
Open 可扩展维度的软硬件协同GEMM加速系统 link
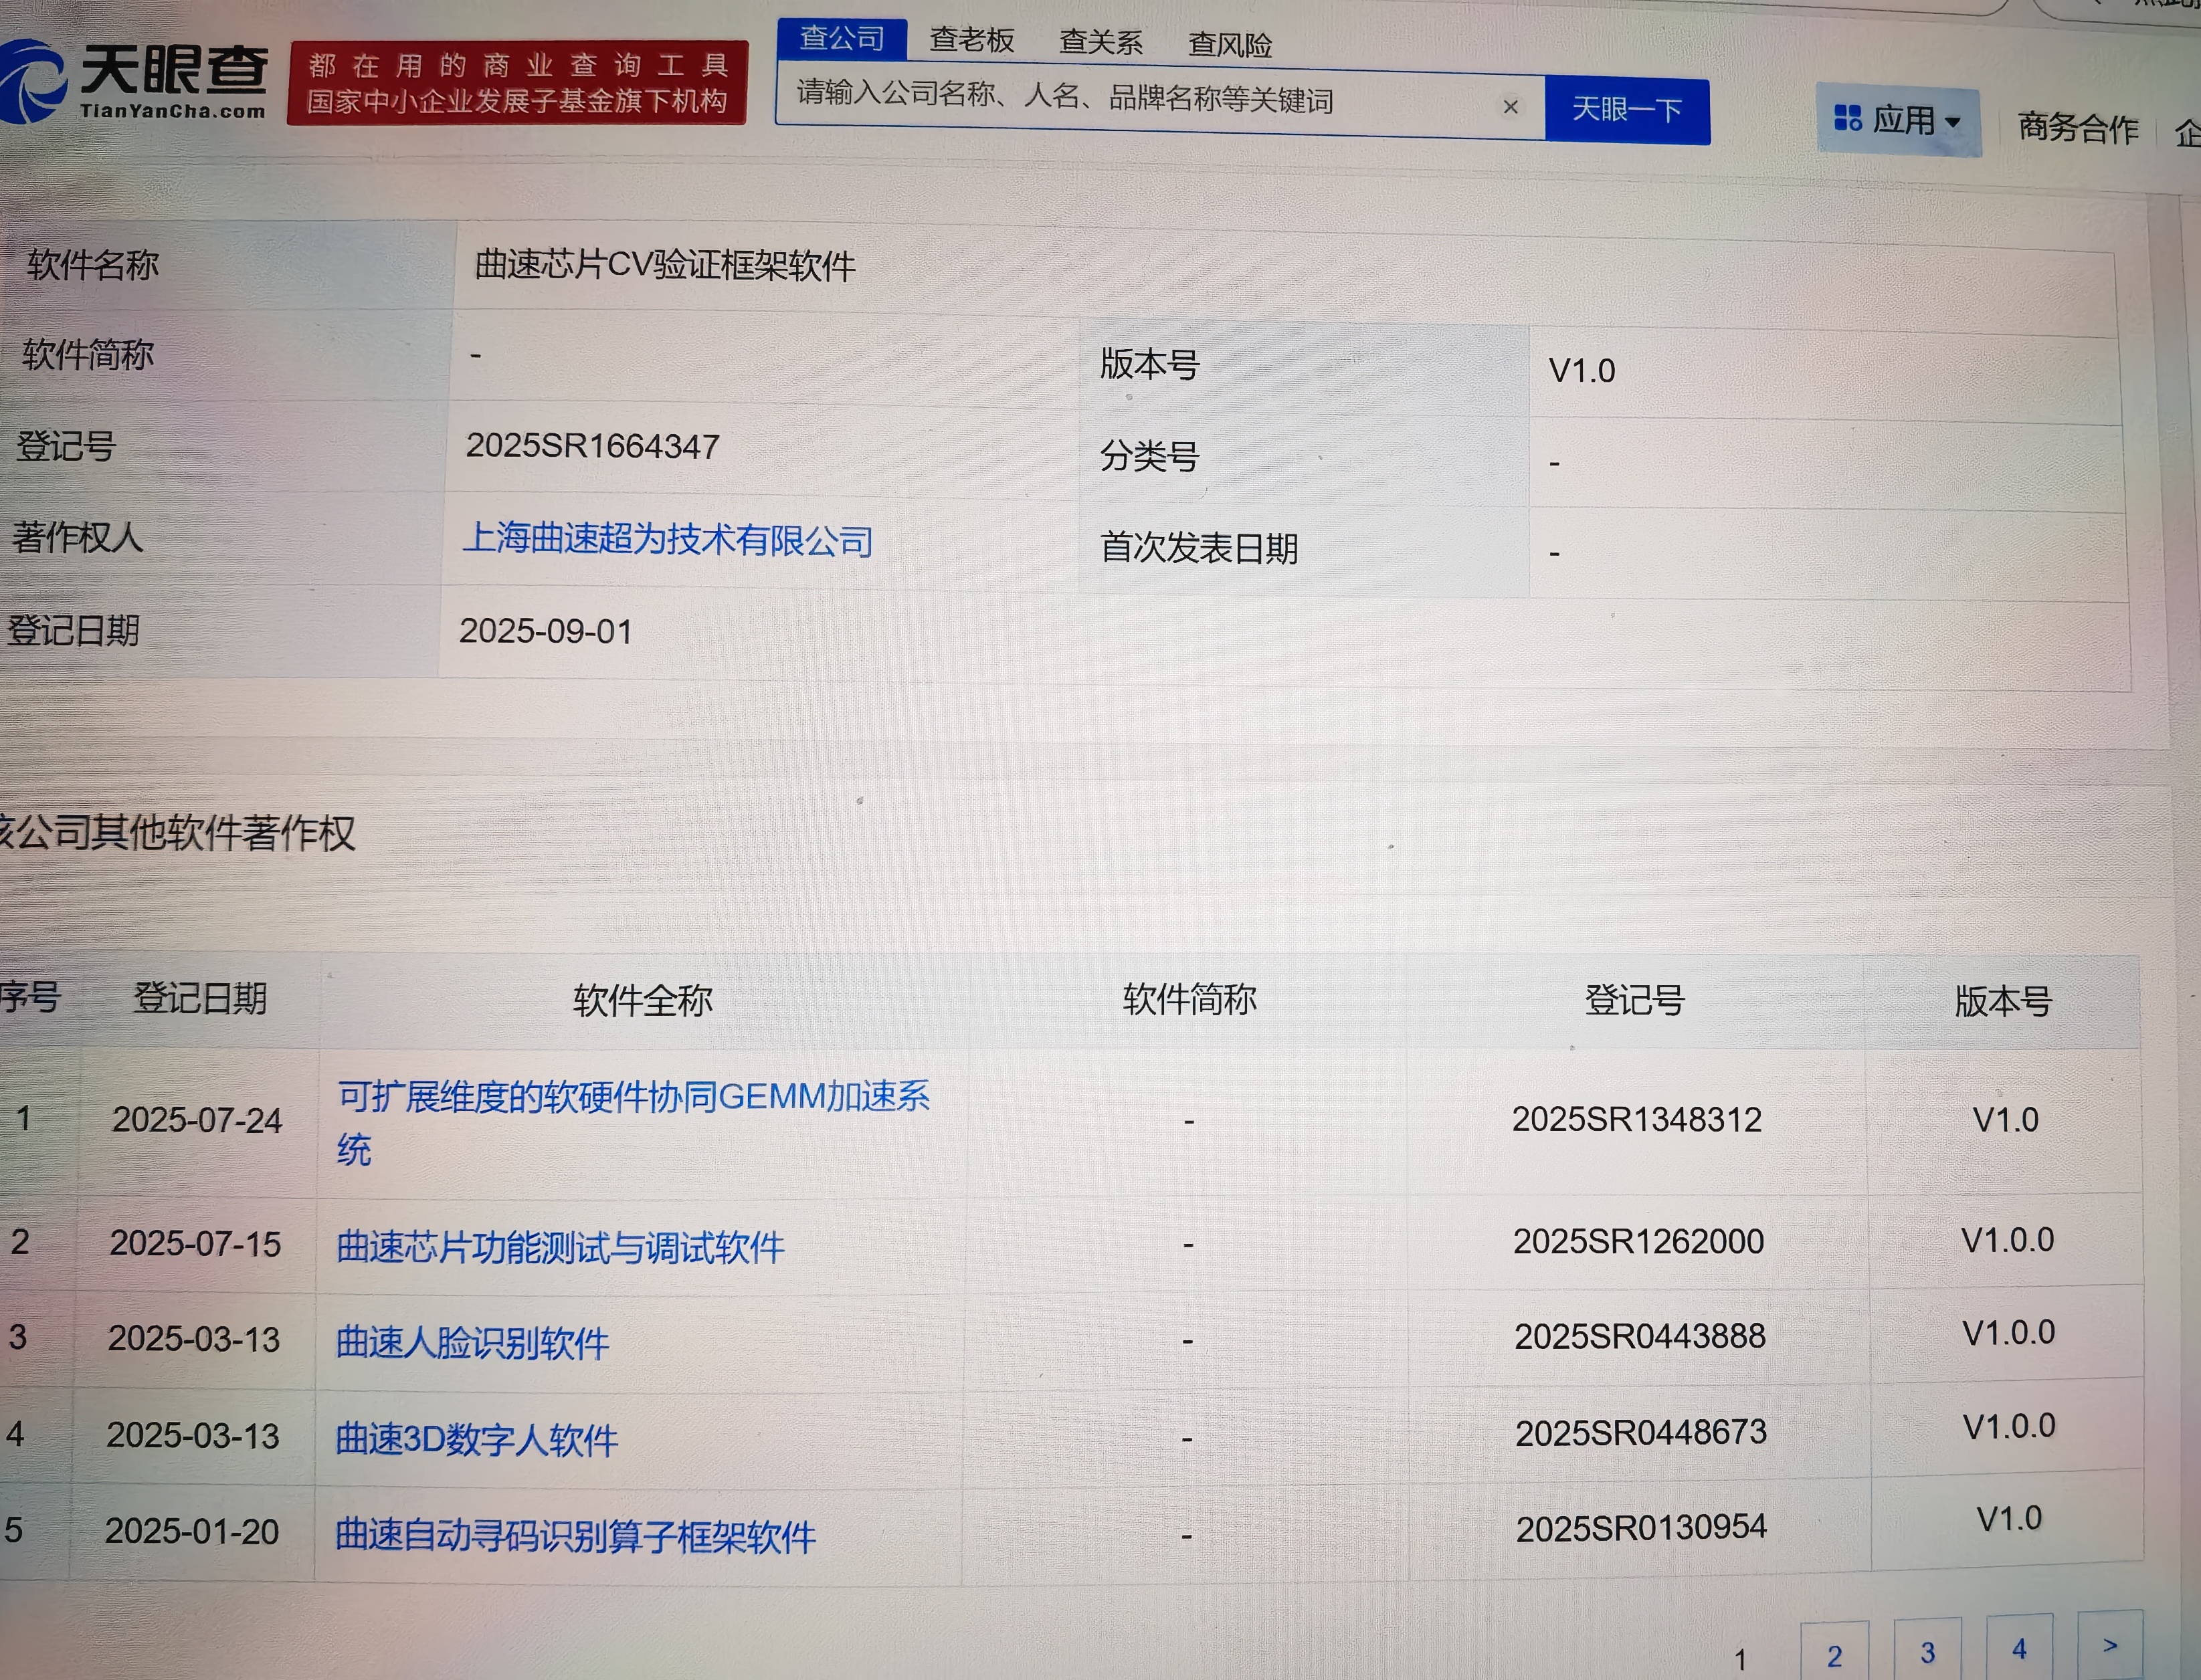point(634,1122)
